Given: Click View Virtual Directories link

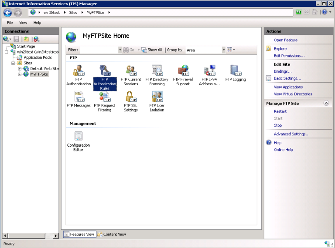Looking at the screenshot, I should (x=293, y=94).
